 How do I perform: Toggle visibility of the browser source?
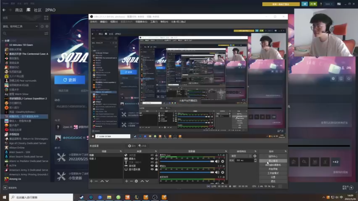(152, 155)
